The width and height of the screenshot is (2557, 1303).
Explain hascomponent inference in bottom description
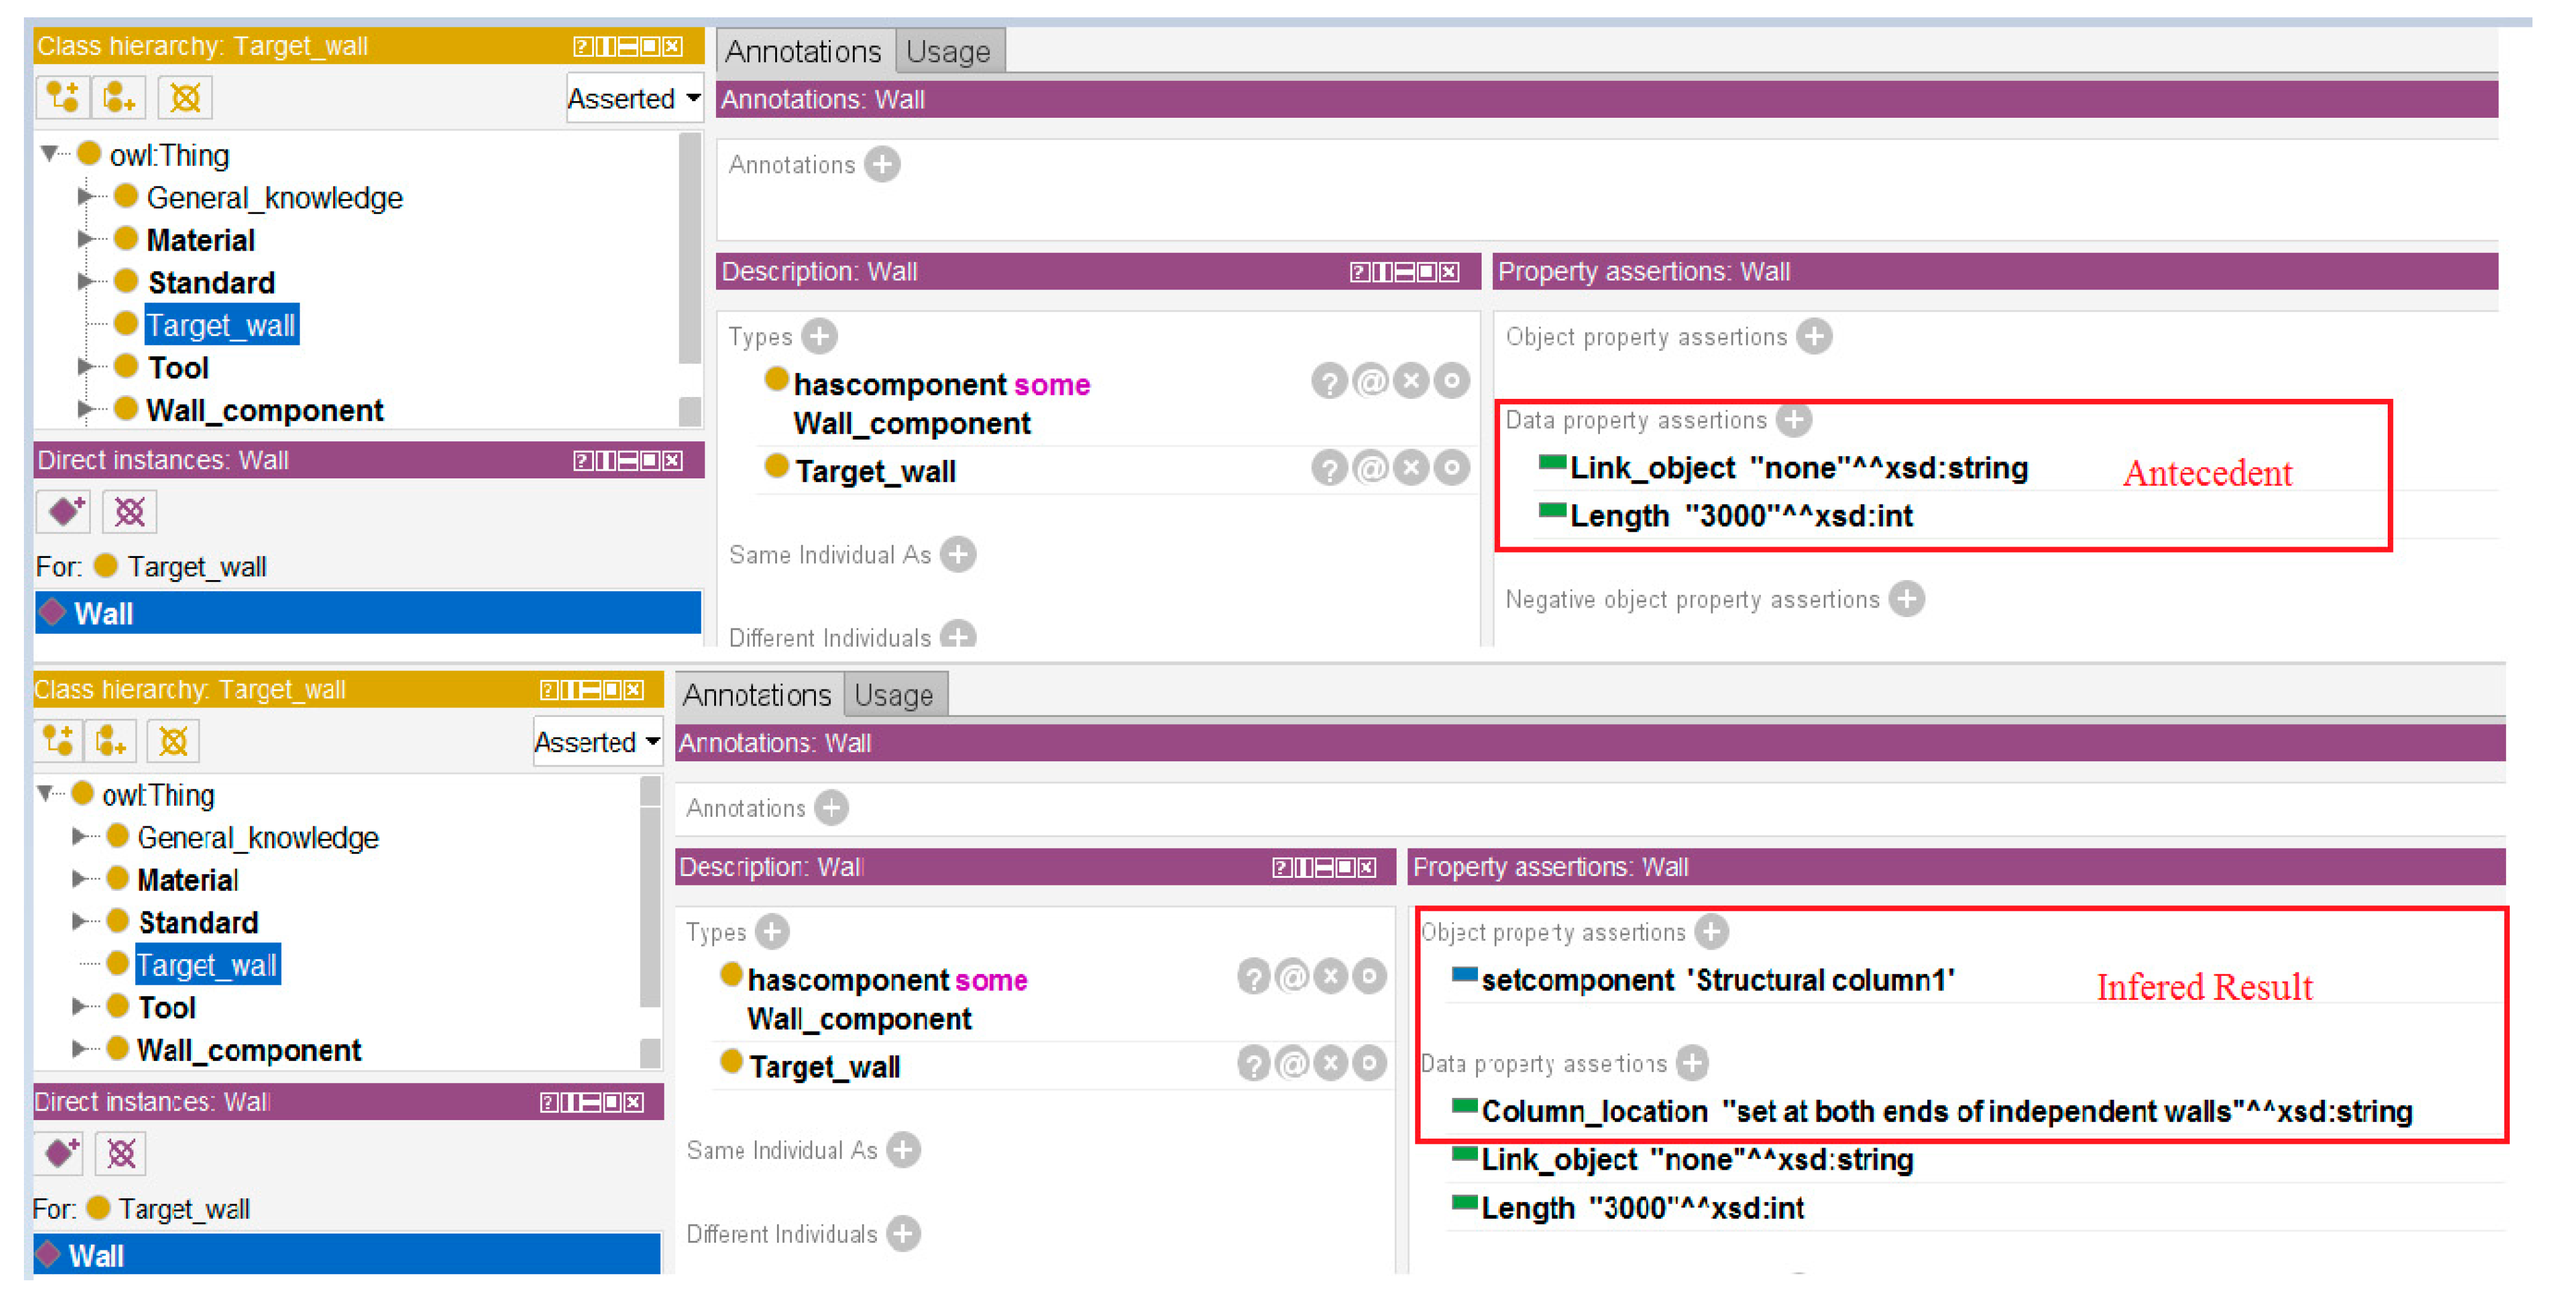1254,978
